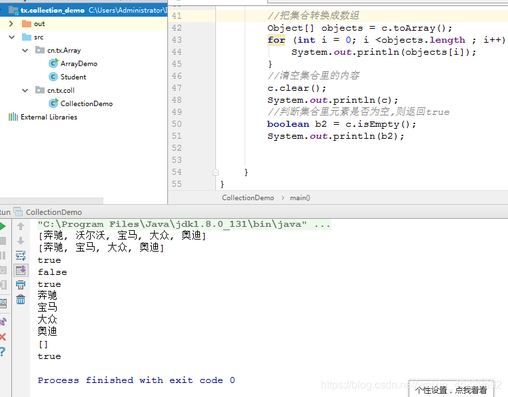This screenshot has height=397, width=508.
Task: Click the red Close run tab icon
Action: (x=3, y=337)
